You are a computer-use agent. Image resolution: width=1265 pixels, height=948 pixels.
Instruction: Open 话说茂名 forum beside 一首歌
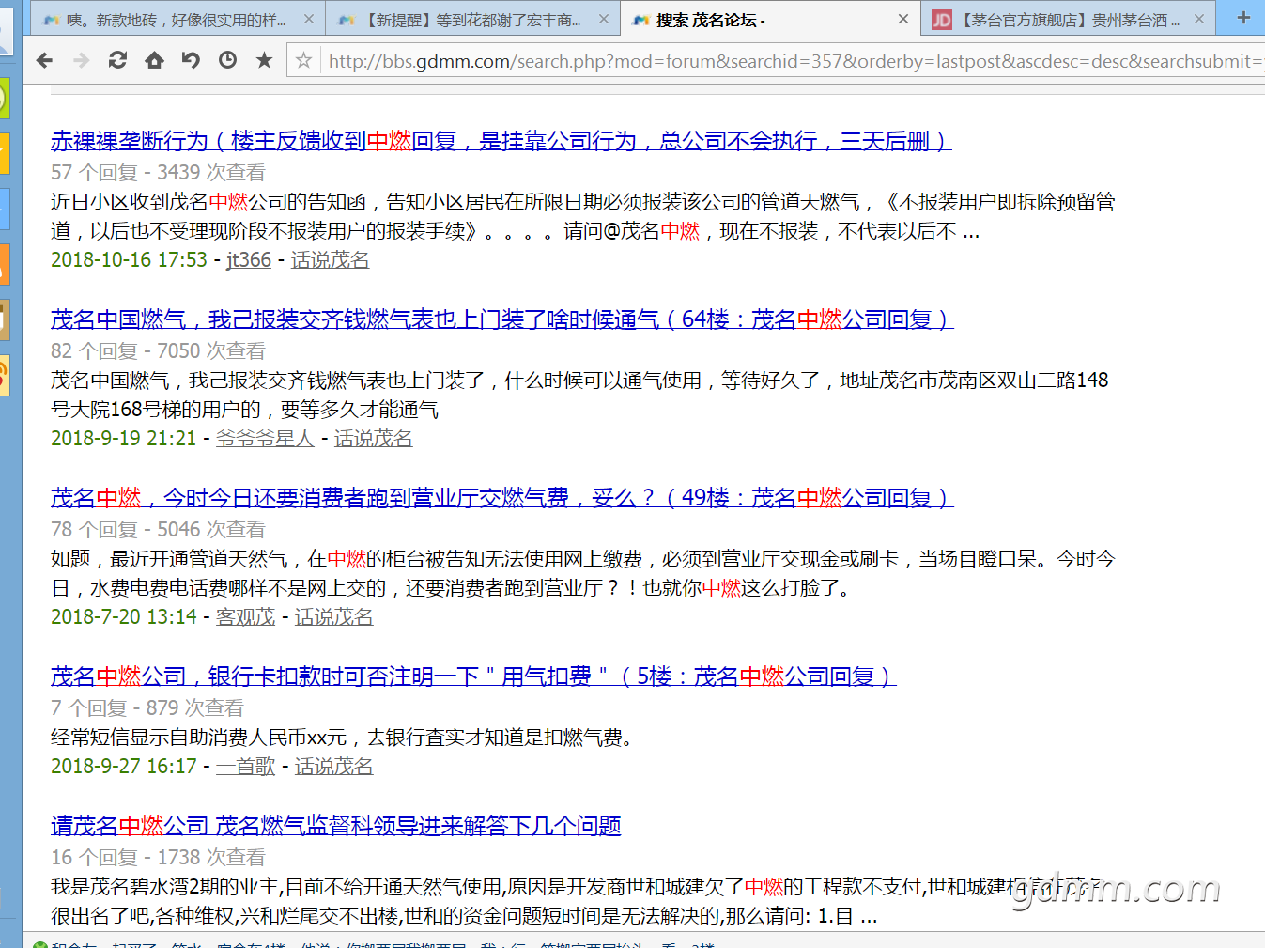point(334,767)
